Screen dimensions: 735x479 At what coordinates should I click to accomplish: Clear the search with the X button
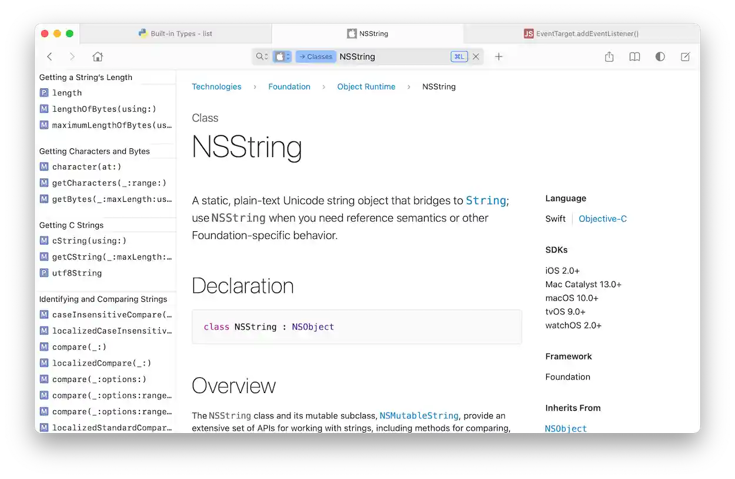476,56
